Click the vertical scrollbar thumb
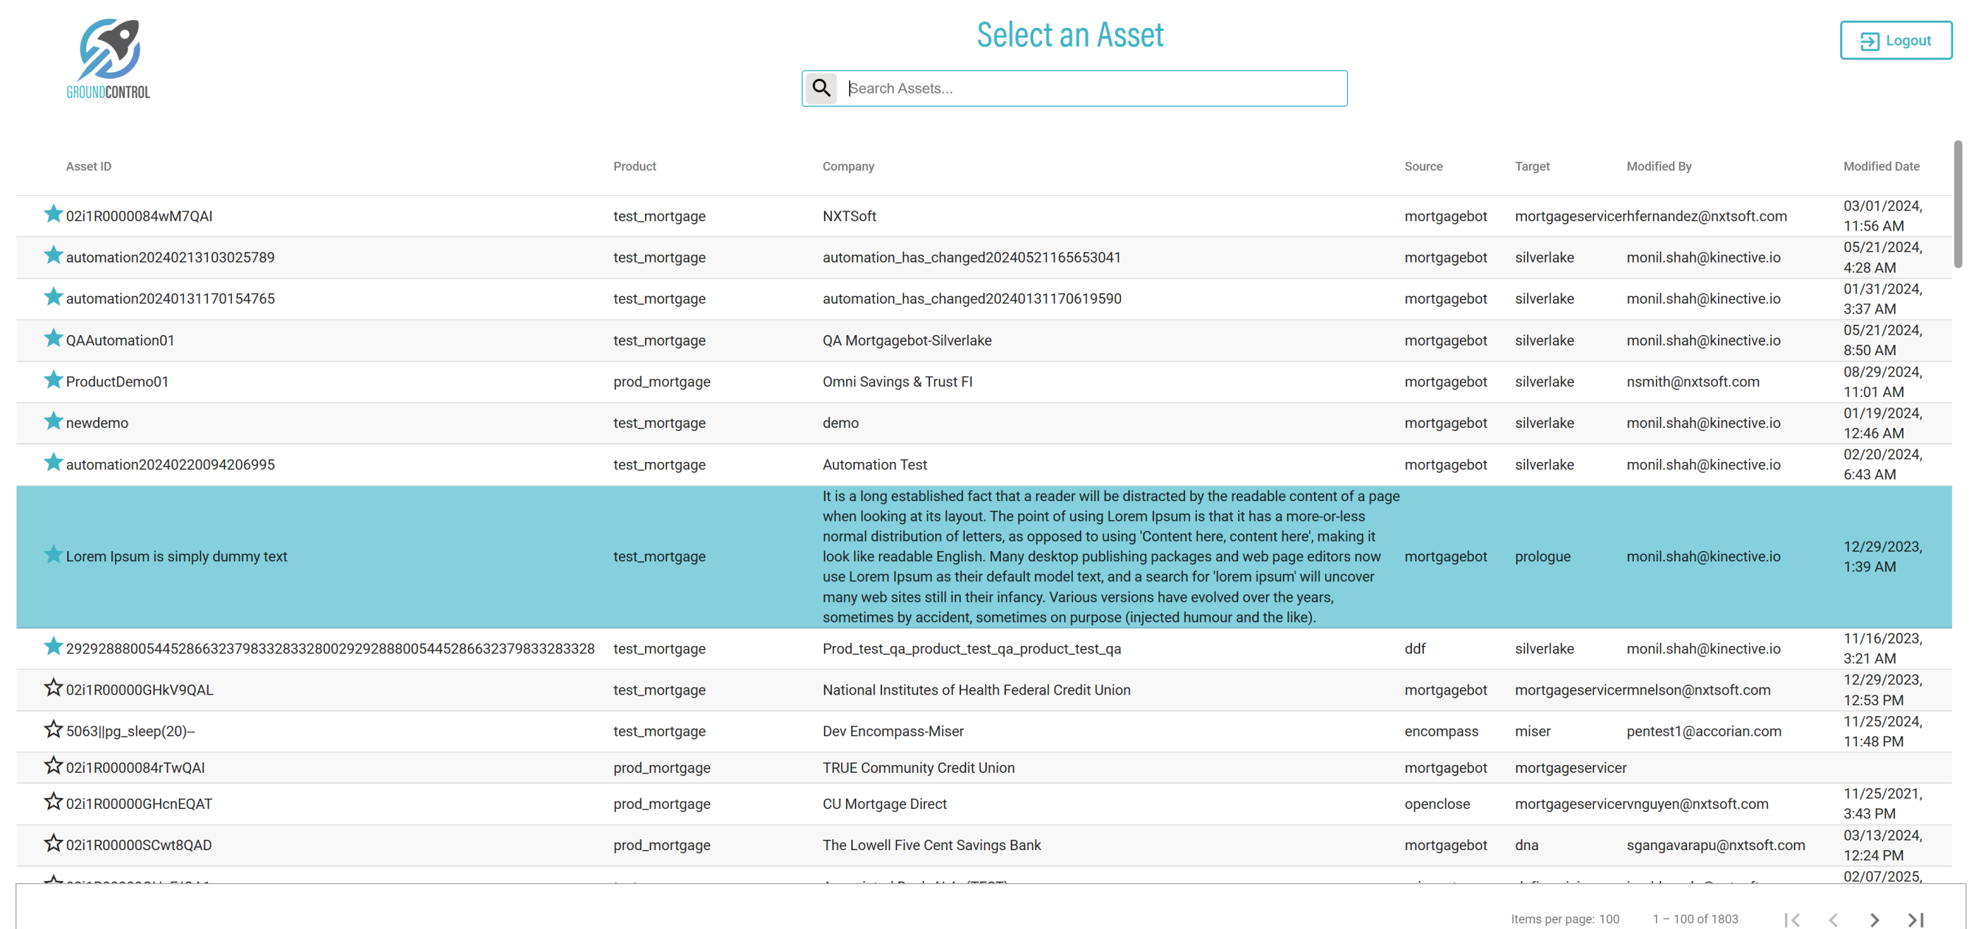This screenshot has height=929, width=1981. point(1957,204)
